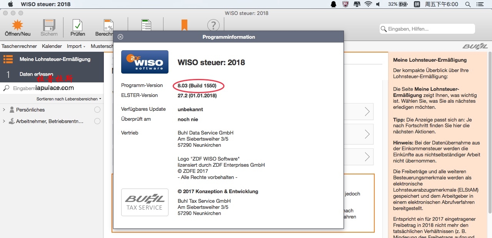
Task: Click the orange list icon in sidebar header
Action: (x=8, y=59)
